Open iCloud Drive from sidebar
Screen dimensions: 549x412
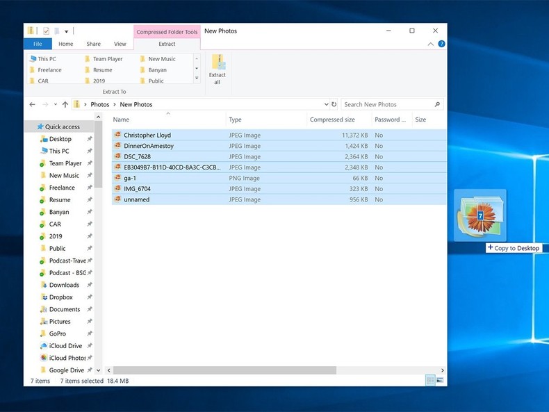(65, 346)
